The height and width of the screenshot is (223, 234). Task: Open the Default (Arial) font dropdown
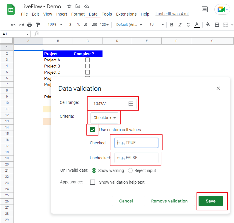point(129,25)
